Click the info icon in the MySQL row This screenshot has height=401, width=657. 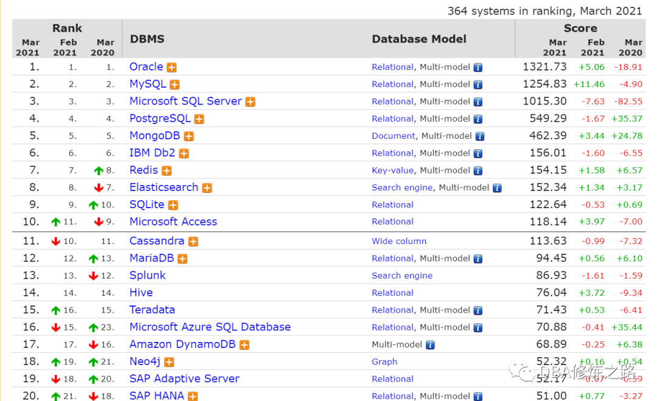(478, 85)
